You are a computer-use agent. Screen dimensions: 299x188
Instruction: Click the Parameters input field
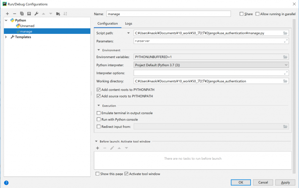pyautogui.click(x=208, y=41)
